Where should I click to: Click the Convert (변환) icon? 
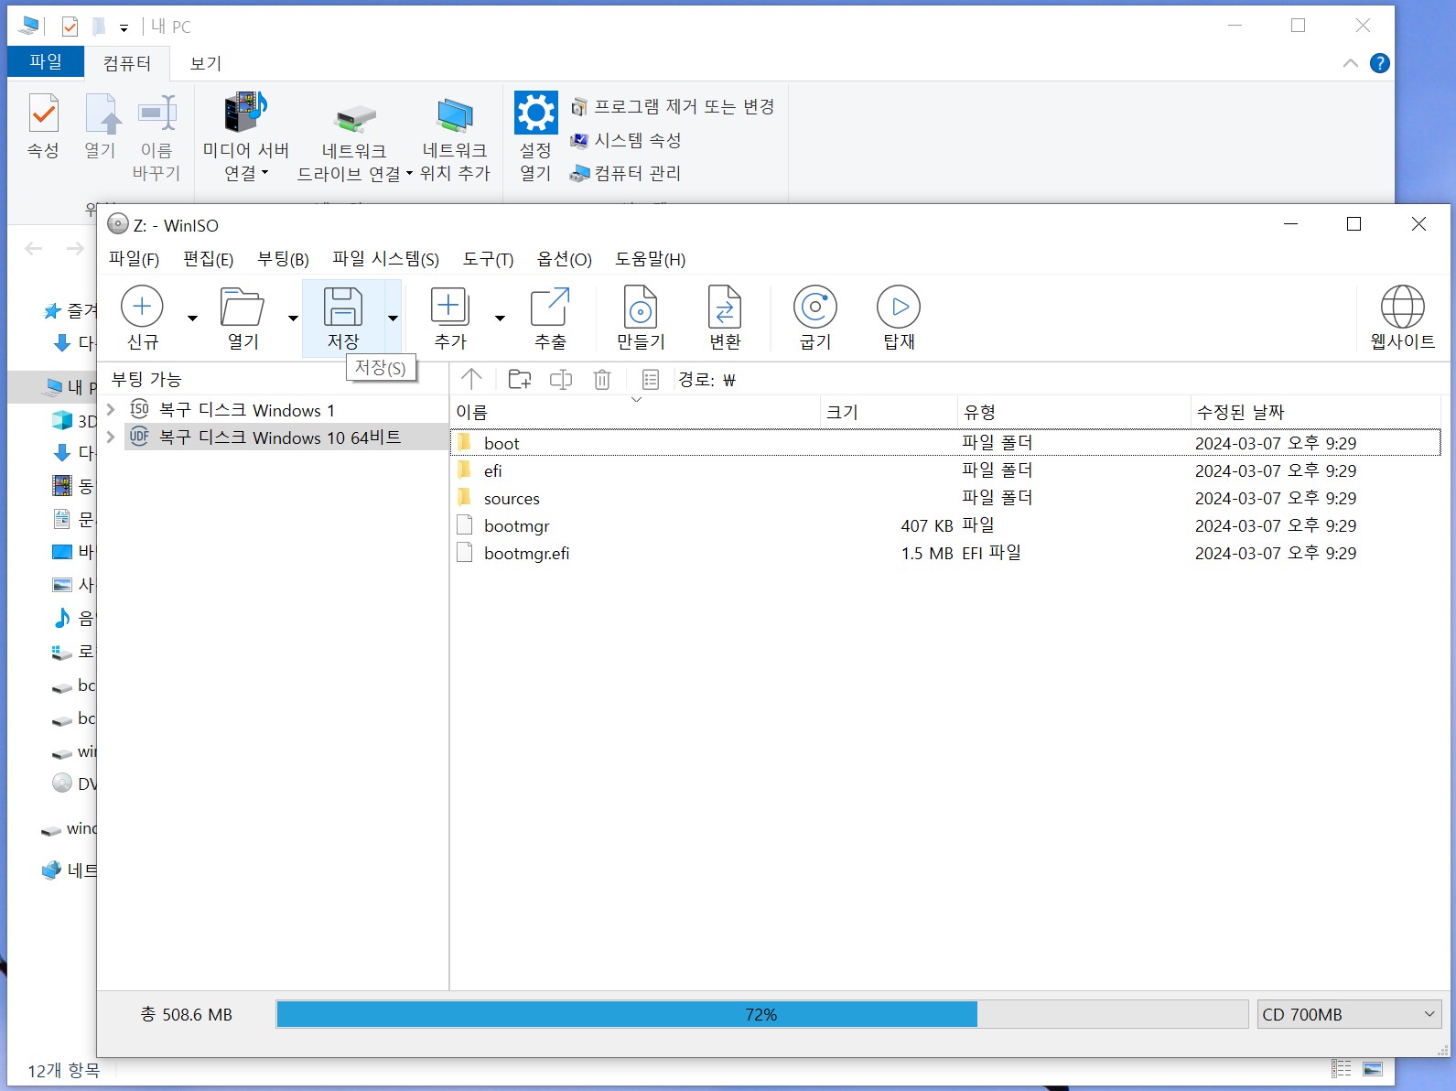[725, 307]
